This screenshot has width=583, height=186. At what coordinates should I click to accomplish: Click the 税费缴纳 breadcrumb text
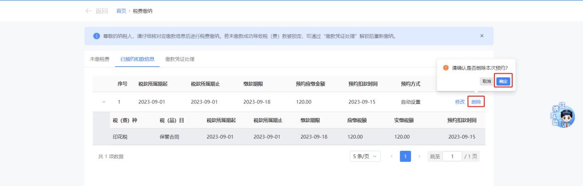[143, 11]
